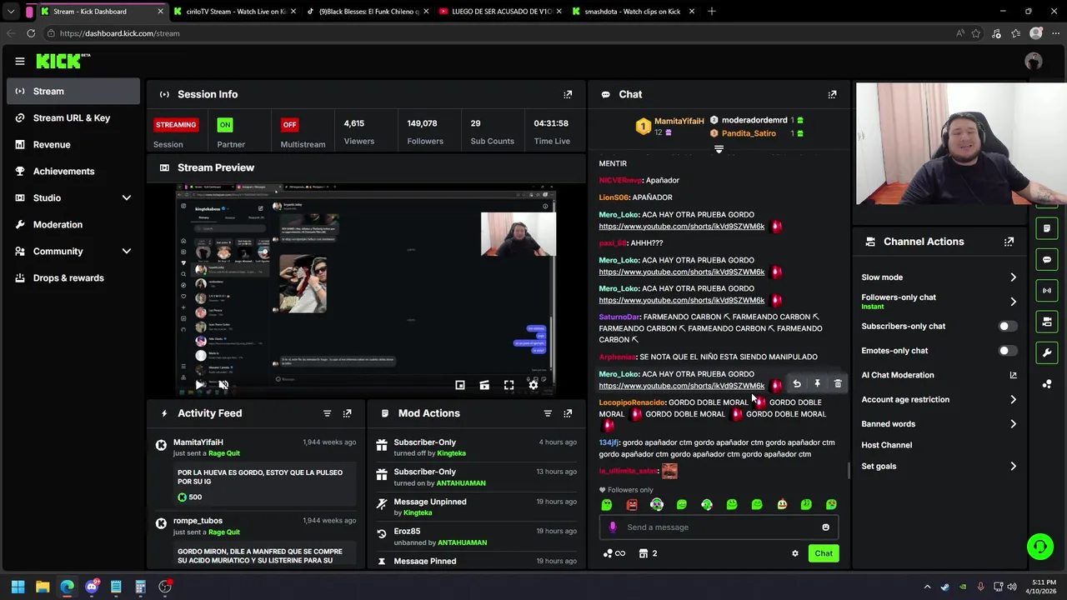Open Stream URL & Key page

click(x=73, y=117)
